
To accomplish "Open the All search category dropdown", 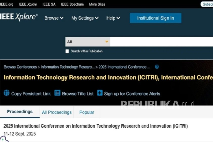I will click(88, 42).
